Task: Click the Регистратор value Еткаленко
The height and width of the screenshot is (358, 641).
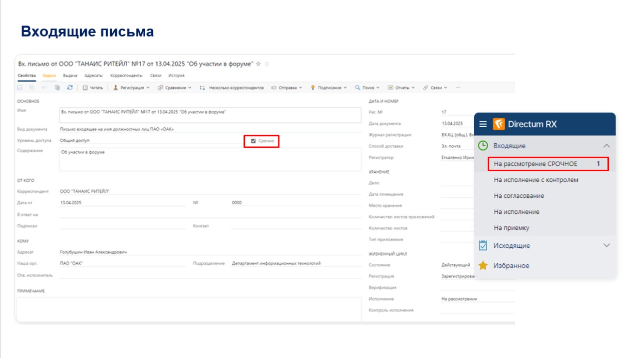Action: 457,158
